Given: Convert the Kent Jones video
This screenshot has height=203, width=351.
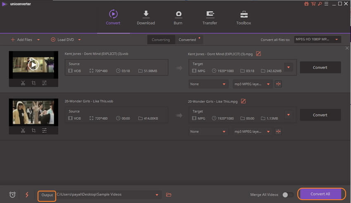Looking at the screenshot, I should pos(320,67).
